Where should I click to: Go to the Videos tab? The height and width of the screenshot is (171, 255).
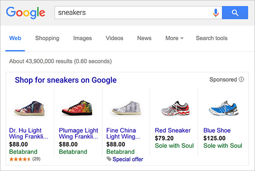pyautogui.click(x=114, y=38)
